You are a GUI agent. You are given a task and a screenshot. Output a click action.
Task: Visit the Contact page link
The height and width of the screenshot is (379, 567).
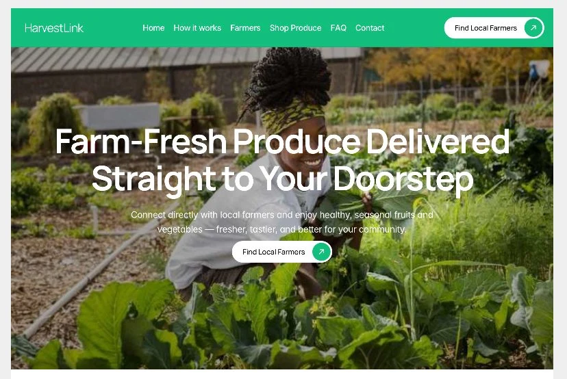click(370, 28)
